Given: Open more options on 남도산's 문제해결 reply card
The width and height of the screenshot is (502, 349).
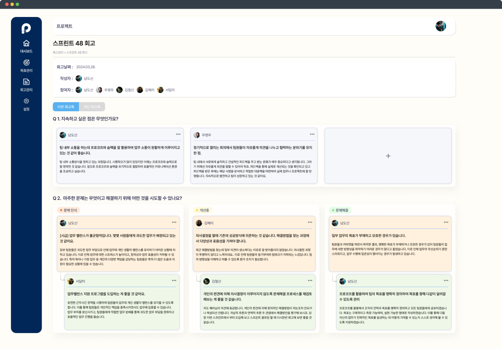Looking at the screenshot, I should click(x=446, y=280).
